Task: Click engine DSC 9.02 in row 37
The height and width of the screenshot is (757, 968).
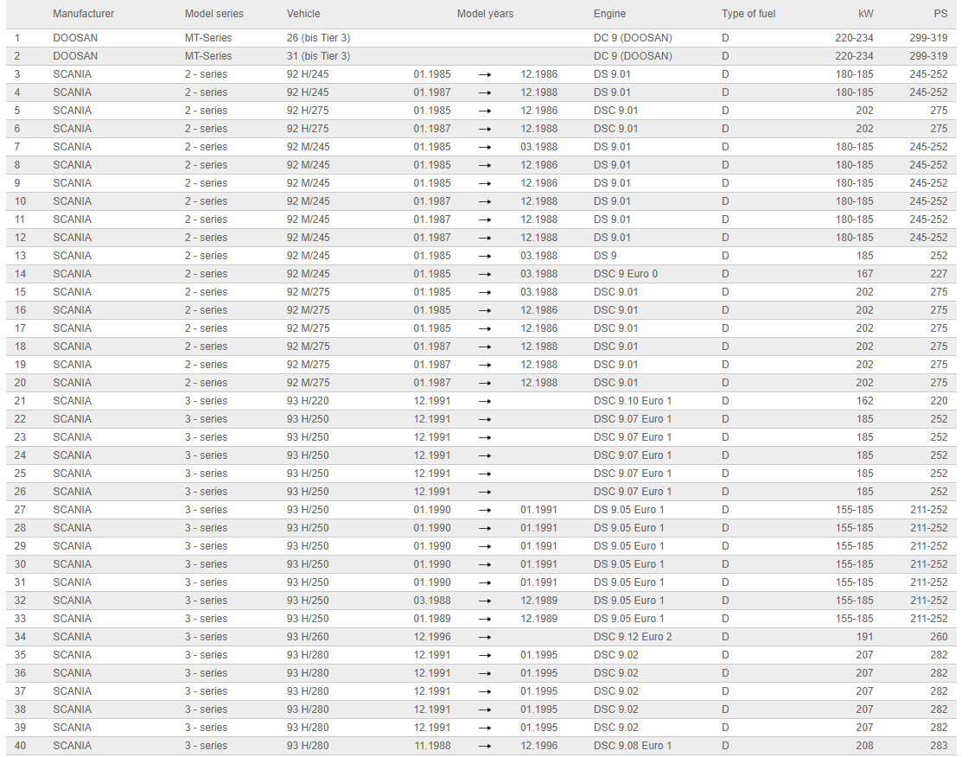Action: coord(615,691)
